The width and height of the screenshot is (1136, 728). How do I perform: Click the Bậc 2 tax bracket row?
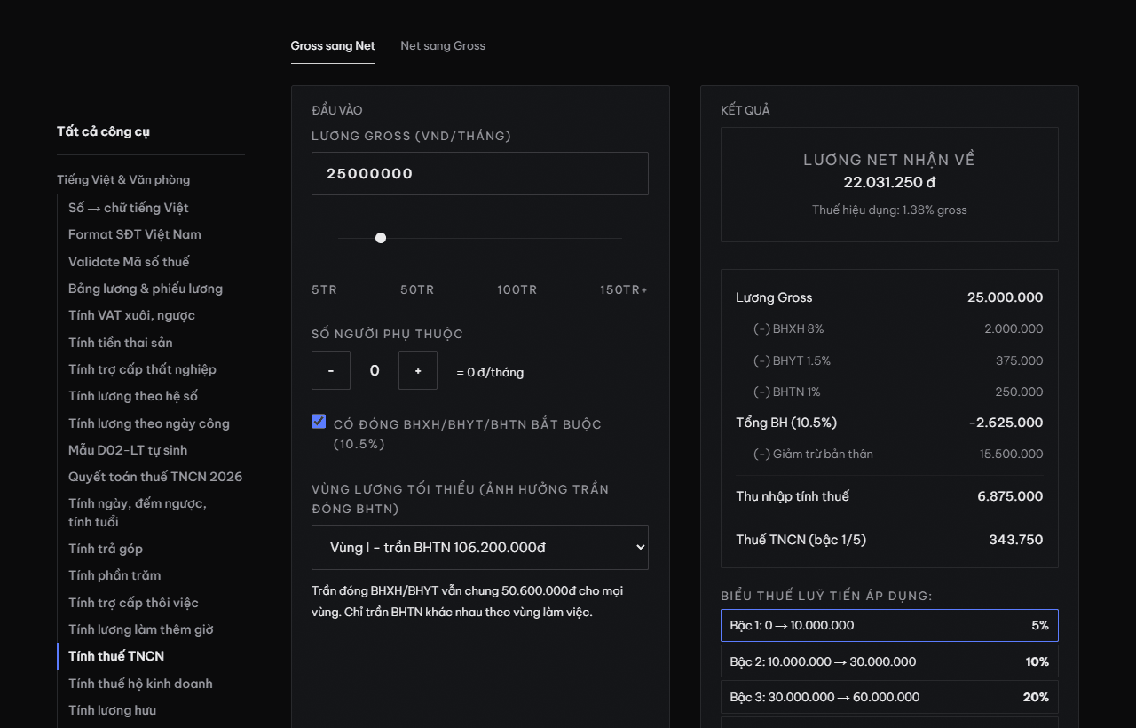[889, 661]
